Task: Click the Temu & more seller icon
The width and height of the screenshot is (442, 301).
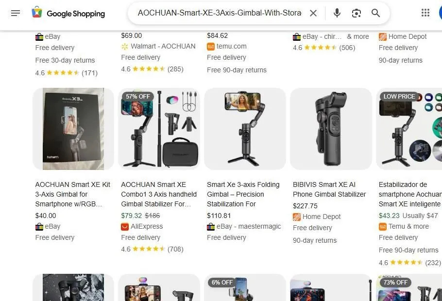Action: point(383,227)
